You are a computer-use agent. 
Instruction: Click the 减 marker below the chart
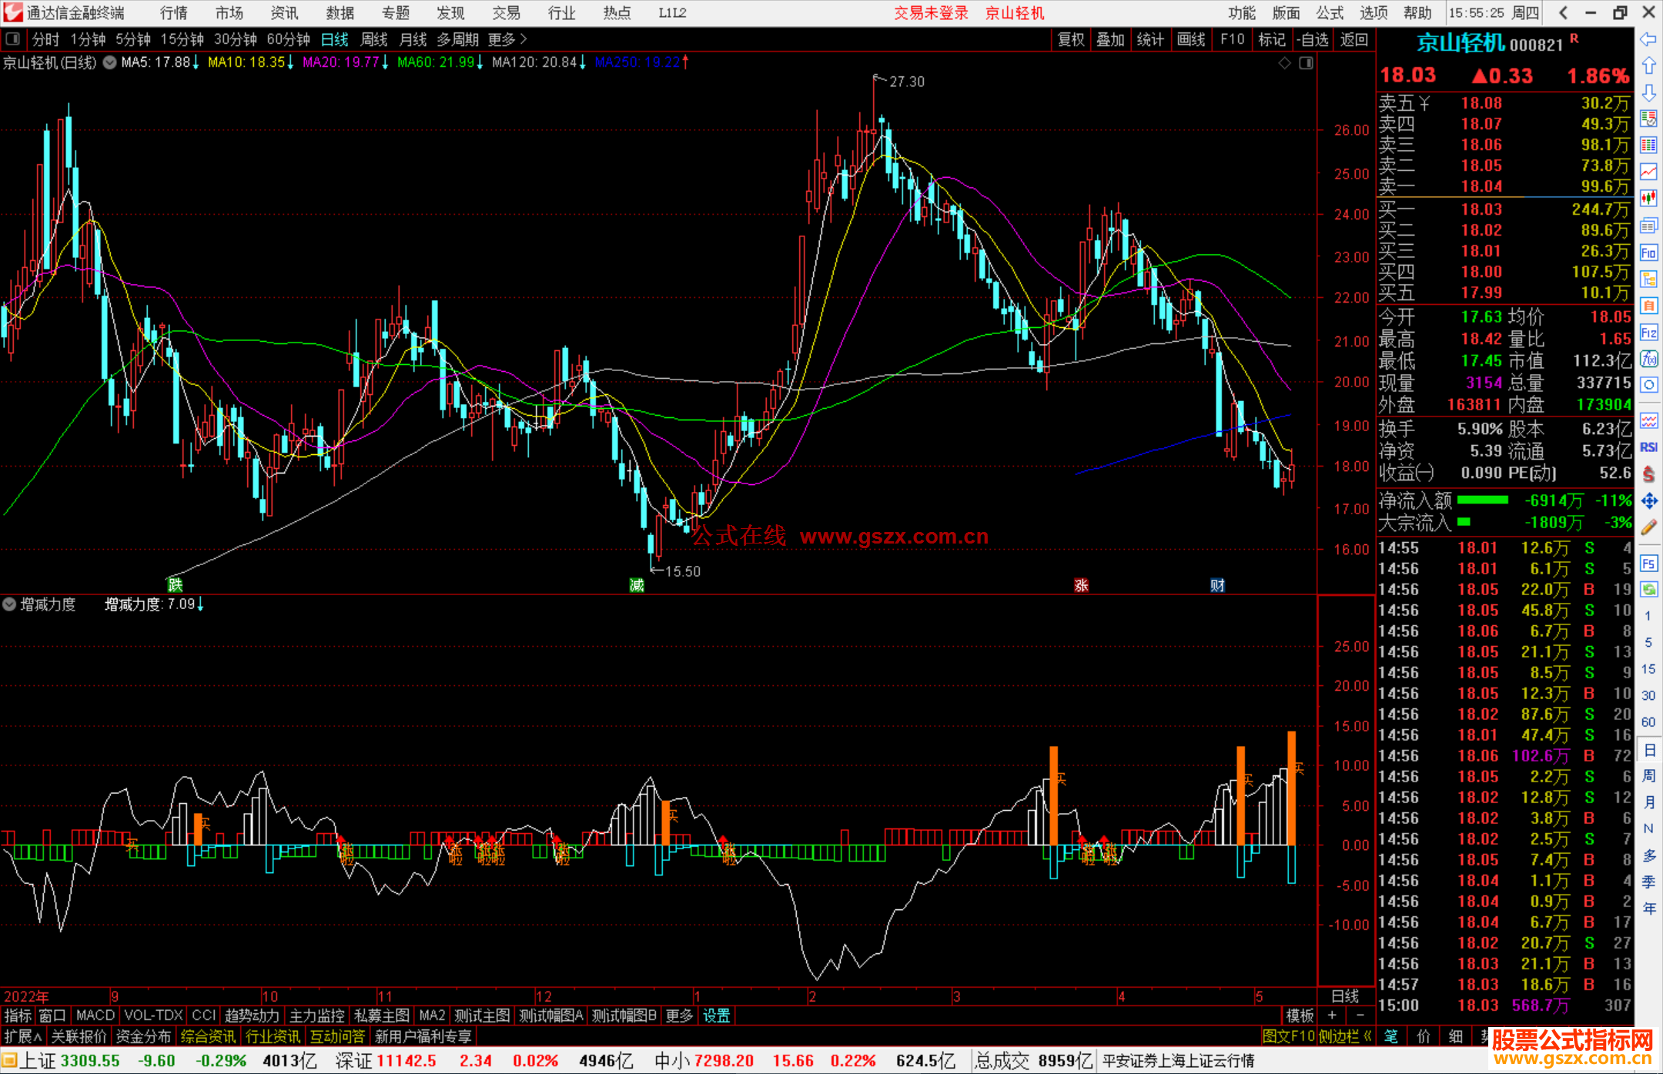click(x=637, y=585)
